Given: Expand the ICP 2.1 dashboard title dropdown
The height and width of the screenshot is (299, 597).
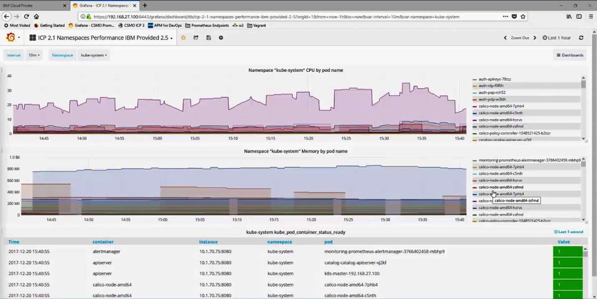Looking at the screenshot, I should (171, 37).
